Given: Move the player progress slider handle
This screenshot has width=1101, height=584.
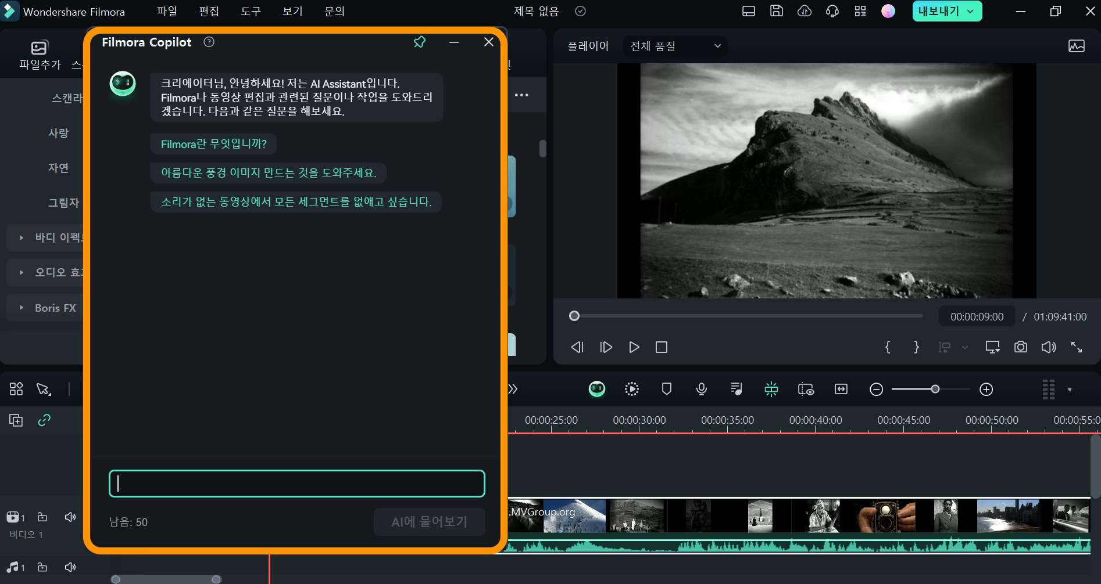Looking at the screenshot, I should [x=574, y=316].
